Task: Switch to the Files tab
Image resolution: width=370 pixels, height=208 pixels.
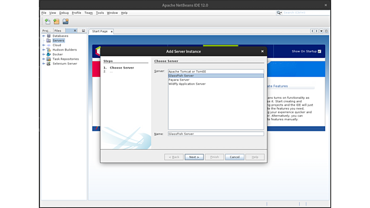Action: point(58,30)
